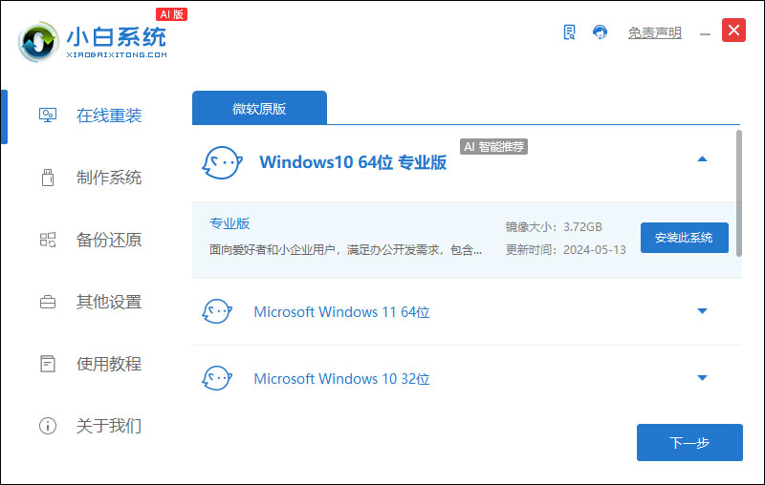Click the AI 版 red badge
This screenshot has width=765, height=485.
[172, 14]
